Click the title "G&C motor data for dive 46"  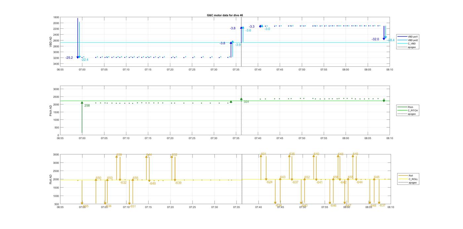tap(225, 15)
